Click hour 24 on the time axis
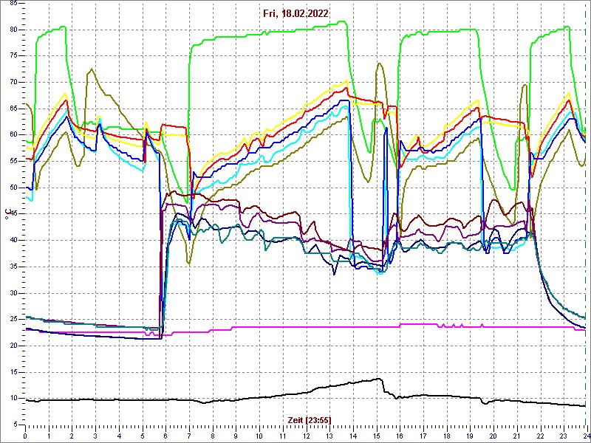591x443 pixels. coord(587,436)
